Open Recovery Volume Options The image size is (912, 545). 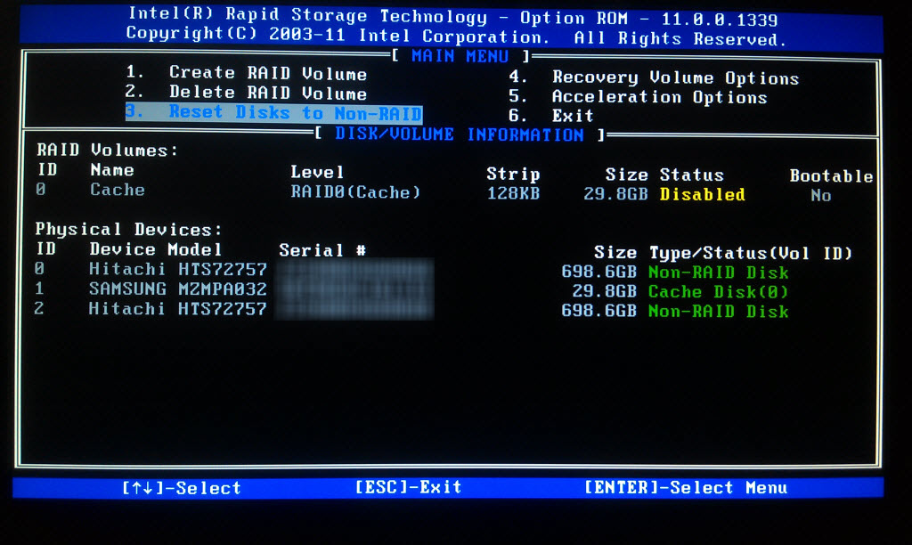654,77
